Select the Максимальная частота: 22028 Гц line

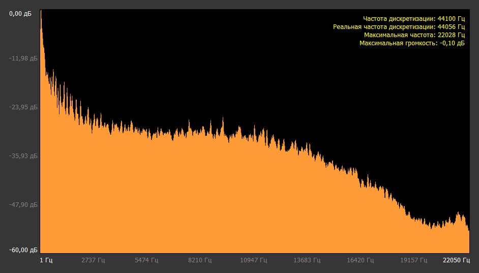pyautogui.click(x=414, y=35)
